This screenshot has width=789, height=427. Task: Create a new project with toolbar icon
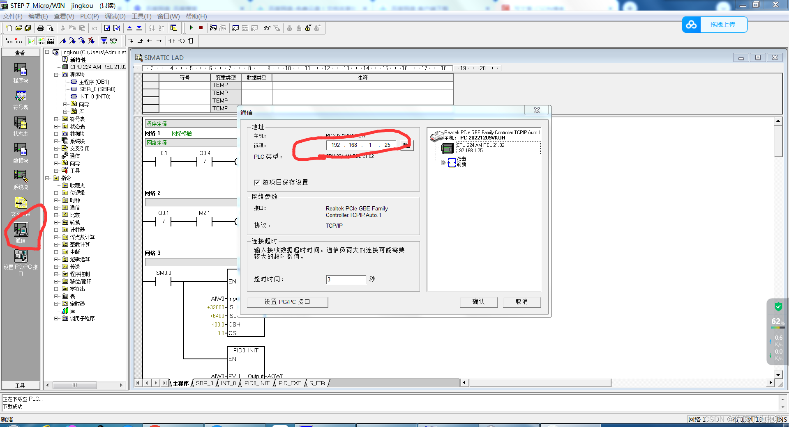[9, 28]
